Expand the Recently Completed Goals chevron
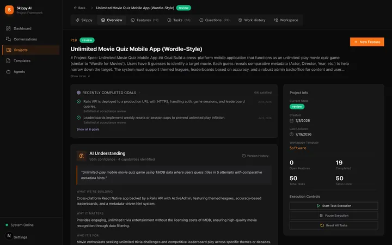 click(x=139, y=93)
